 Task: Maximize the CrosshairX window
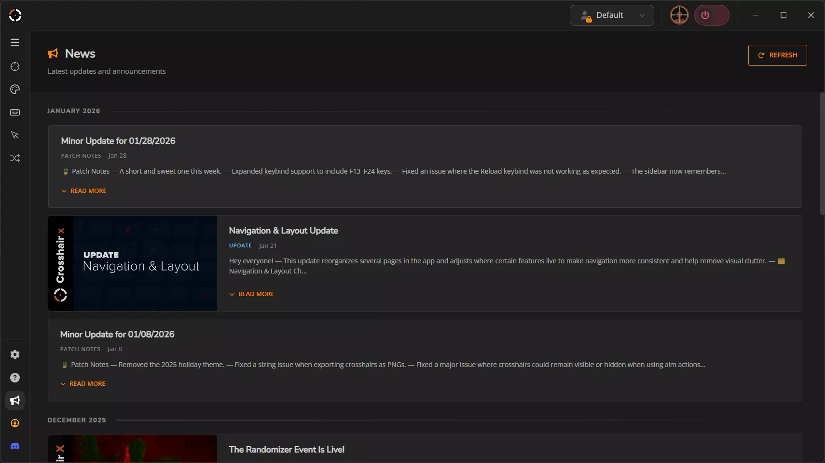pos(784,15)
